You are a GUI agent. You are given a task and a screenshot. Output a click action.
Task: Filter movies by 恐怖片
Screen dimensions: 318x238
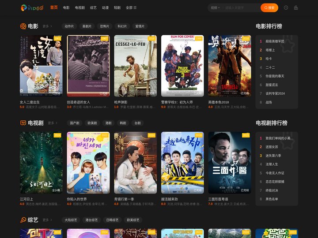point(104,26)
